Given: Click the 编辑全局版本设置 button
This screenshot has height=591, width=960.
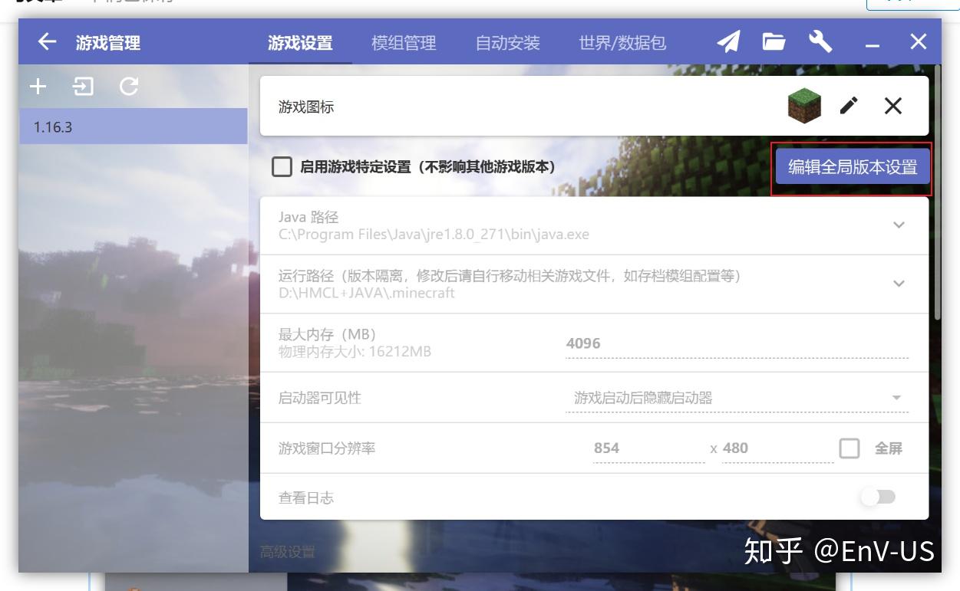Looking at the screenshot, I should click(x=852, y=166).
